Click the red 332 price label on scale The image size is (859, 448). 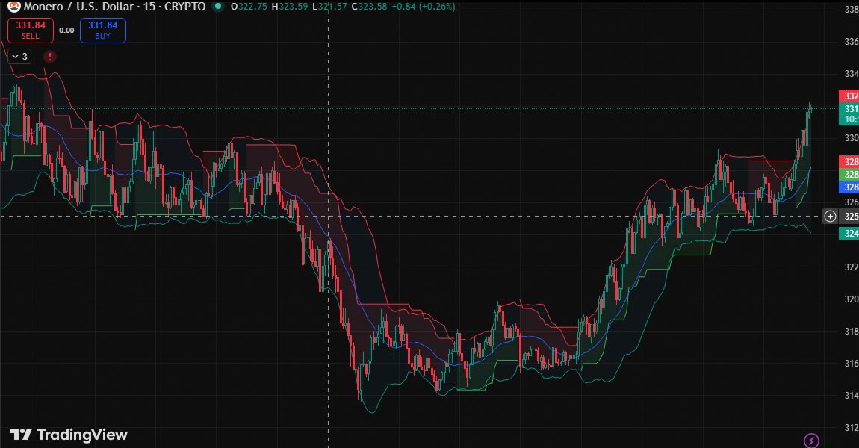pos(849,96)
